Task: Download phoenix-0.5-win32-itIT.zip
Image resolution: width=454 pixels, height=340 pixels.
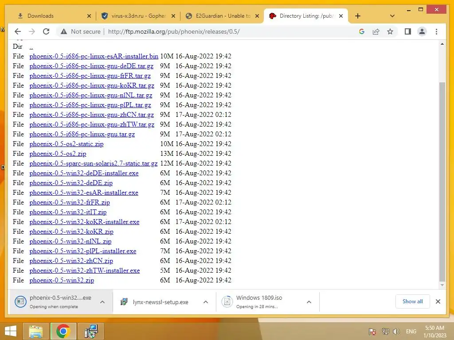Action: coord(68,212)
